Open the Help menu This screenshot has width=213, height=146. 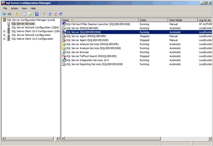pos(33,8)
